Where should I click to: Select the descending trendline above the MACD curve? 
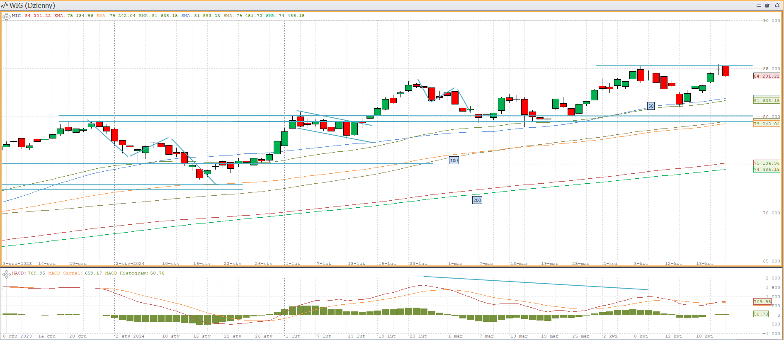tap(535, 283)
